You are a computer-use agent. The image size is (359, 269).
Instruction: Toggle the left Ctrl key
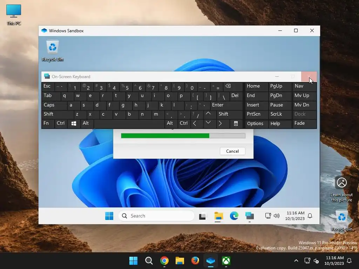61,124
